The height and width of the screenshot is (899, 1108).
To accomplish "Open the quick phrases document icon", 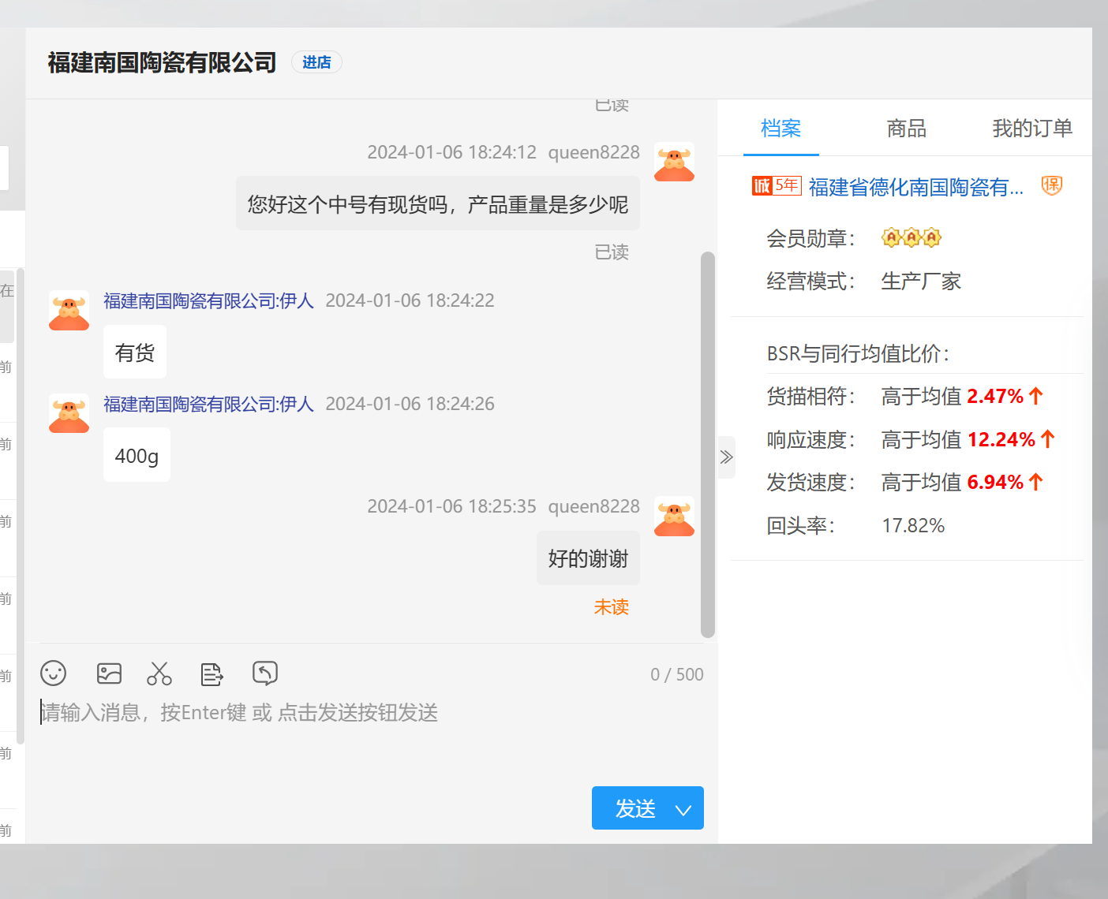I will [x=211, y=673].
